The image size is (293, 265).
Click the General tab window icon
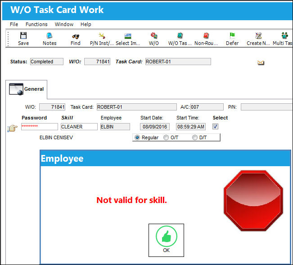point(16,89)
